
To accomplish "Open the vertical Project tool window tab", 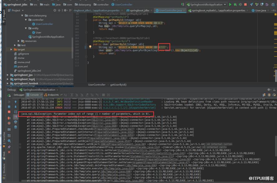I will (4, 16).
